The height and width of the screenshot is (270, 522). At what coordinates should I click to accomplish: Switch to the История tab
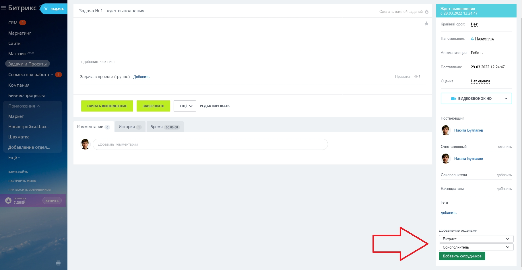point(130,127)
